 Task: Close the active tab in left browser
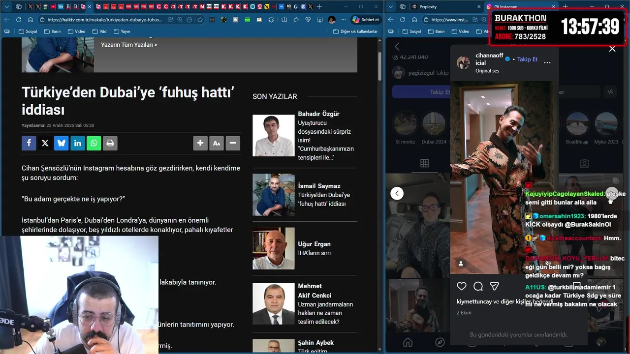[x=90, y=6]
